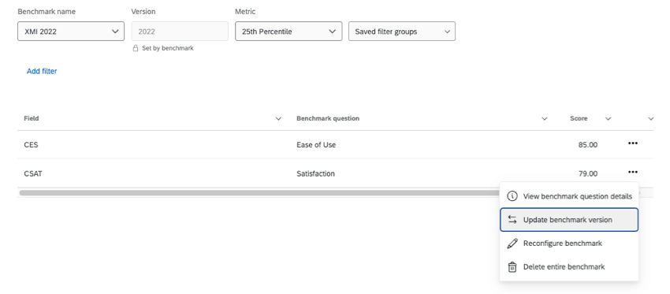This screenshot has width=670, height=294.
Task: Click the info icon for question details
Action: coord(512,196)
